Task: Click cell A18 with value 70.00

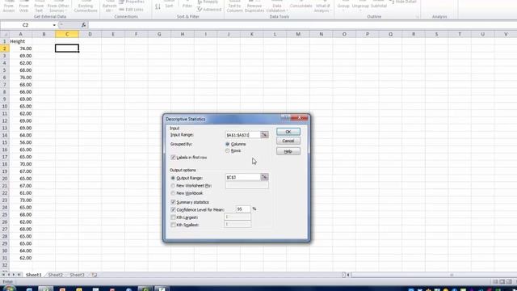Action: pos(21,164)
